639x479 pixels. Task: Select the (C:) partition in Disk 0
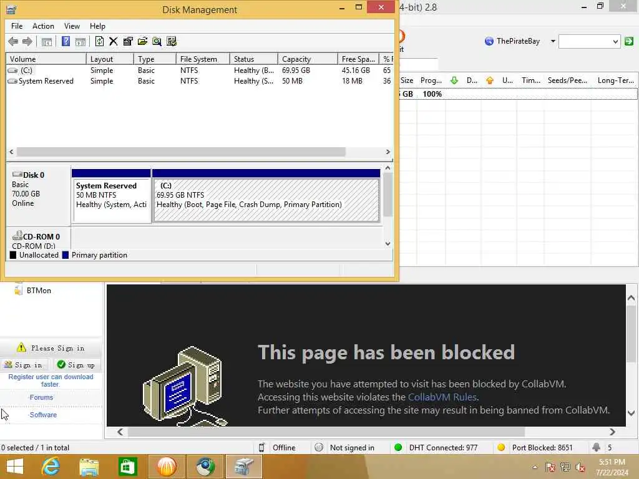[x=266, y=196]
